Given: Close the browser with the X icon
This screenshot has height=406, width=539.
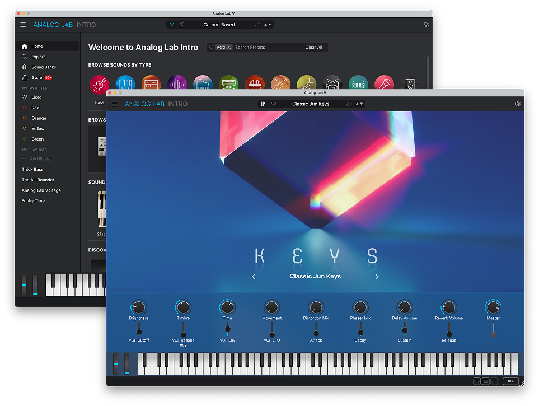Looking at the screenshot, I should pos(172,25).
